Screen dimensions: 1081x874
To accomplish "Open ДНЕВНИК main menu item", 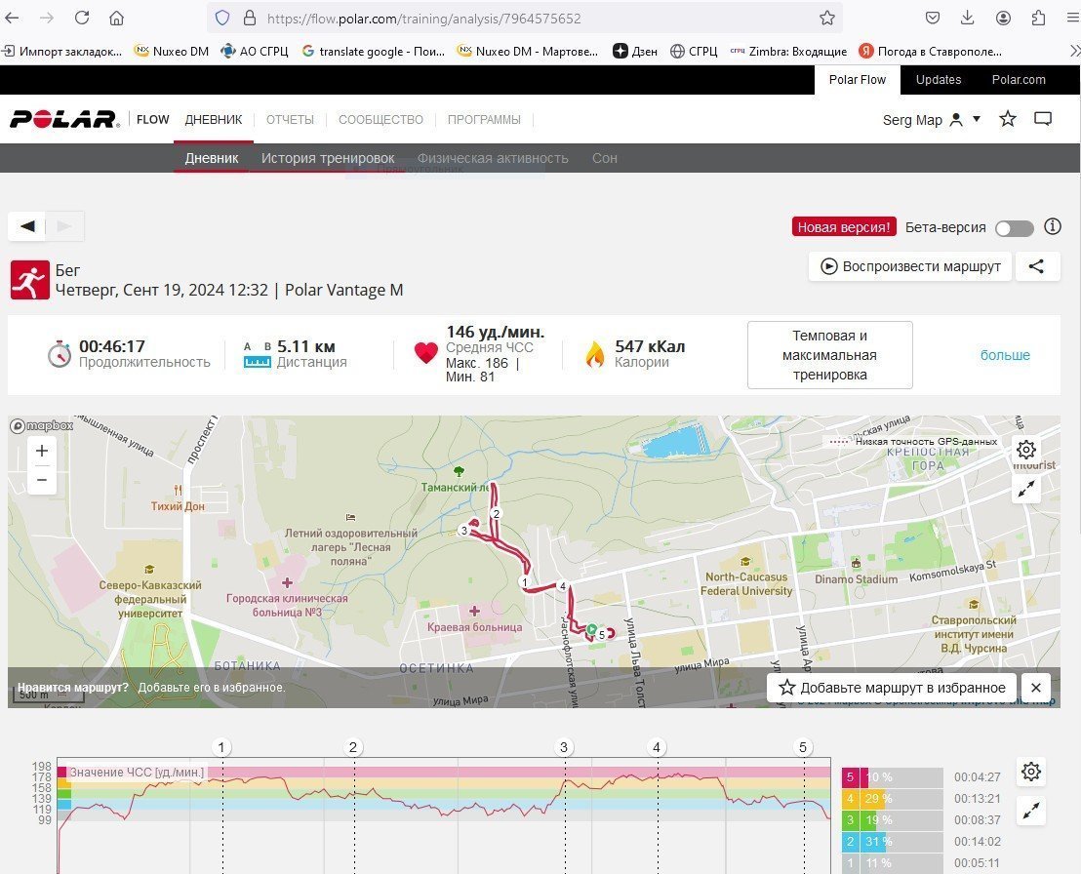I will 213,119.
